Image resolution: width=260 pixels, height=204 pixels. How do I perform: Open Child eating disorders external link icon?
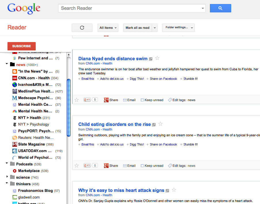[x=154, y=125]
